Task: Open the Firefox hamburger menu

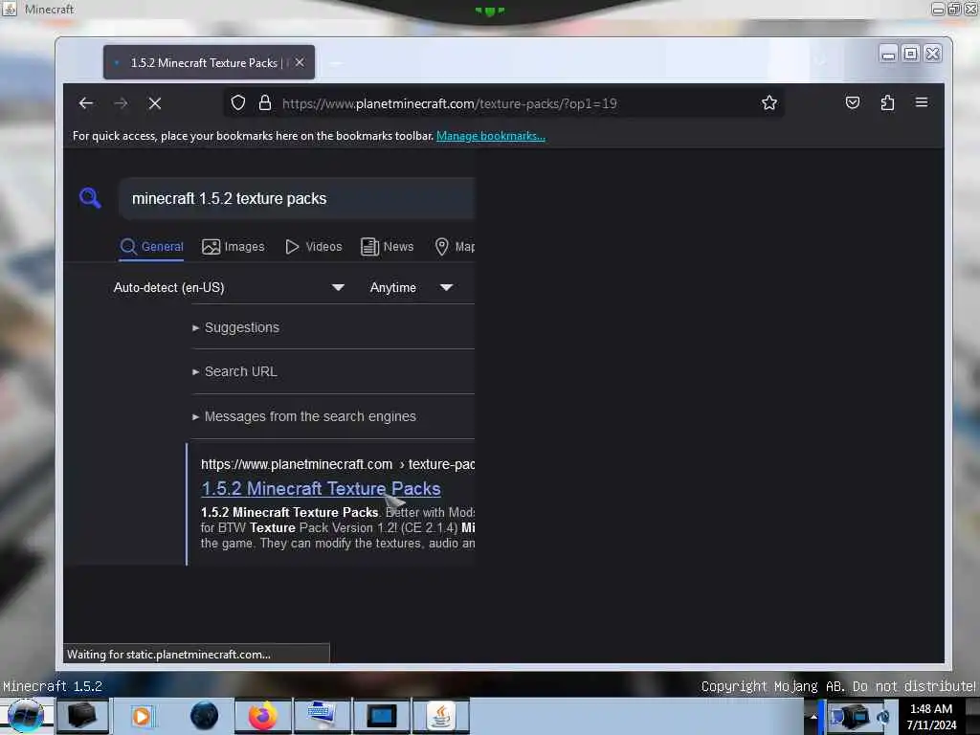Action: (922, 102)
